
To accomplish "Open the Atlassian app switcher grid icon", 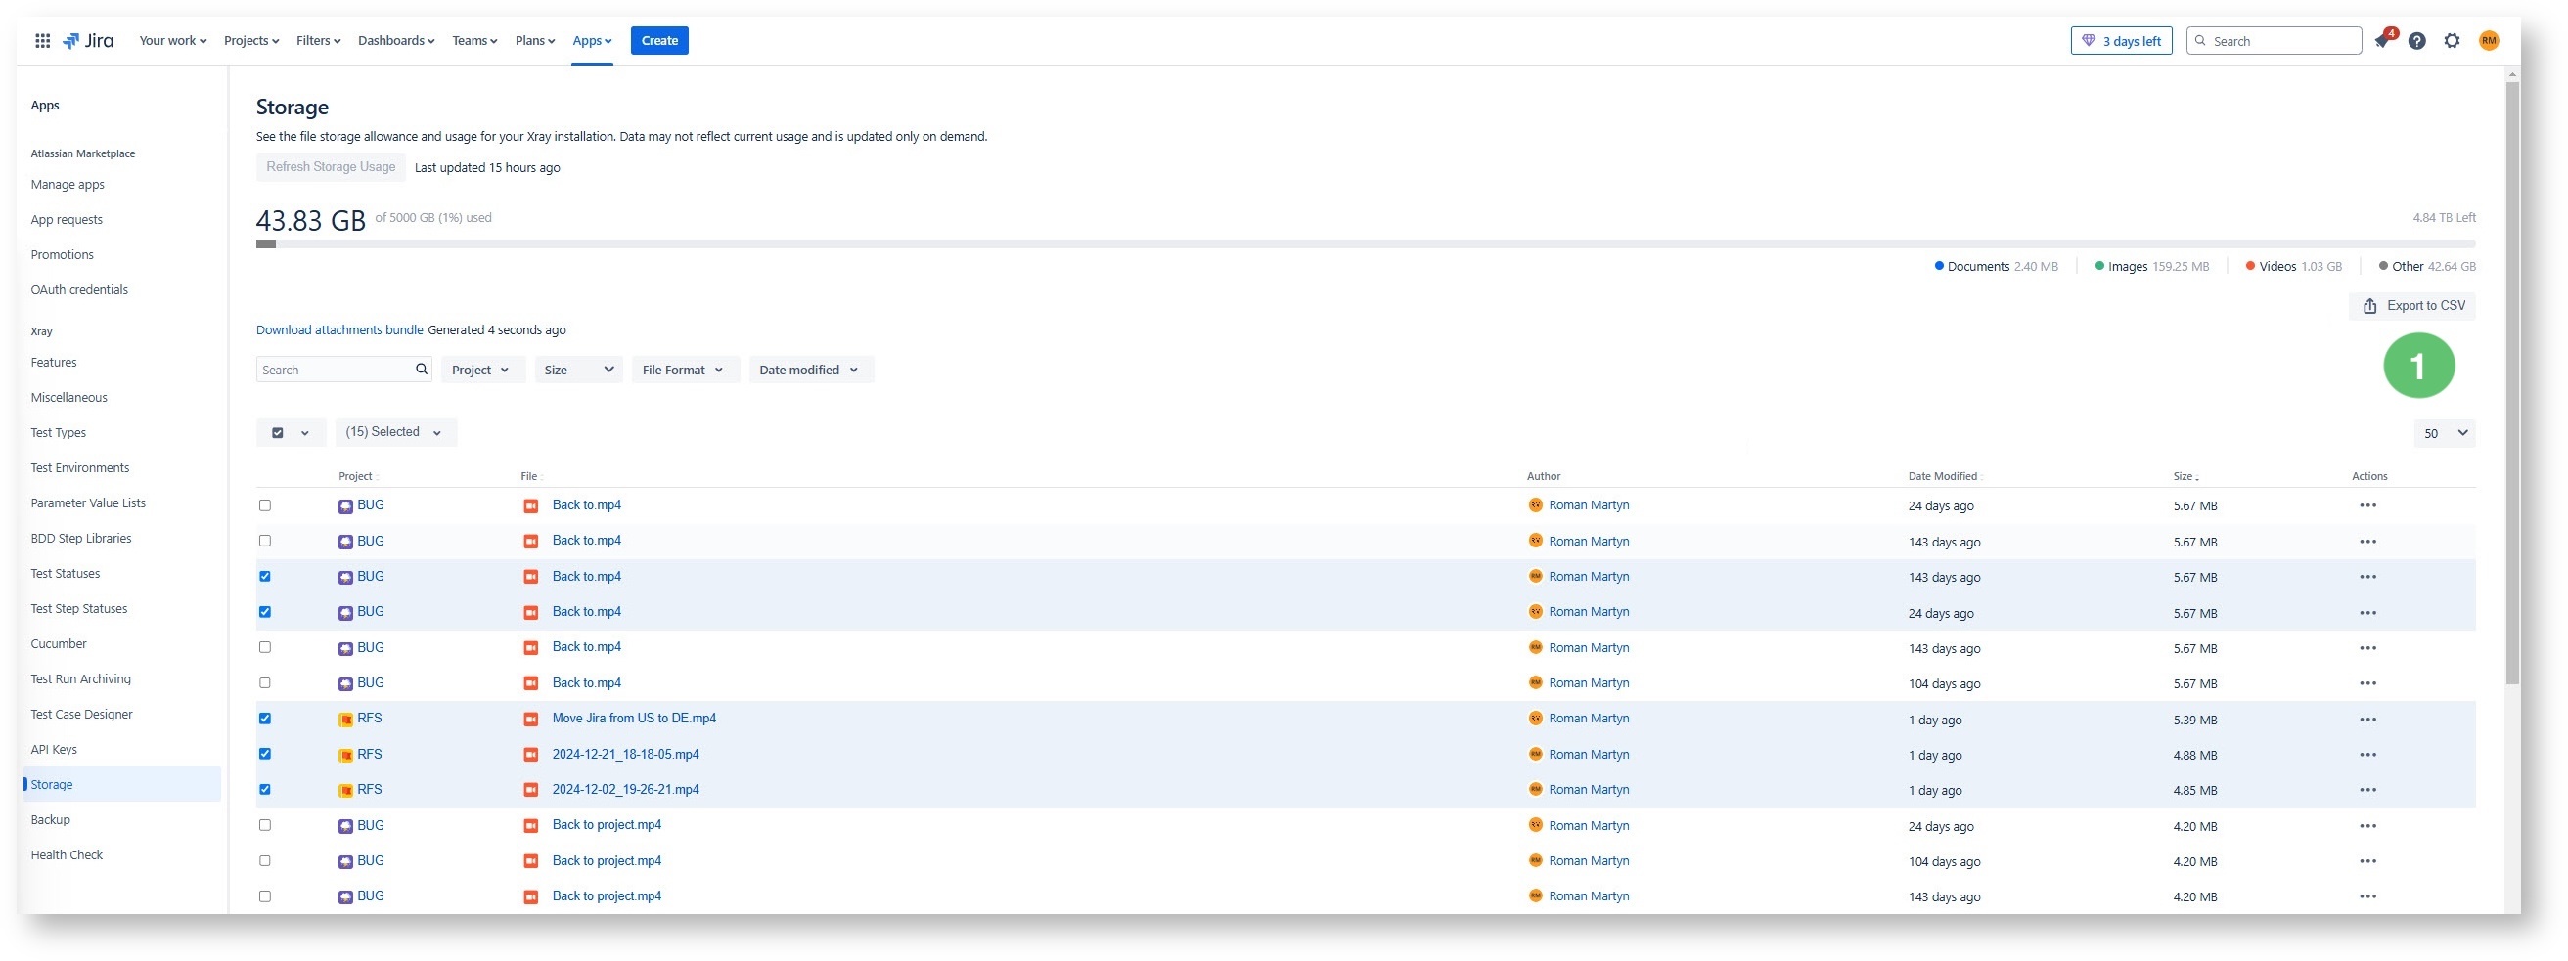I will tap(42, 41).
